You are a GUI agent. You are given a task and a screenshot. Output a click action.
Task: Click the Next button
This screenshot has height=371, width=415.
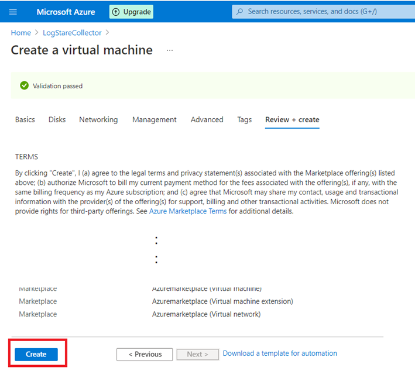click(198, 355)
